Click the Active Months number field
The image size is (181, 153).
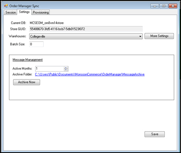click(50, 69)
